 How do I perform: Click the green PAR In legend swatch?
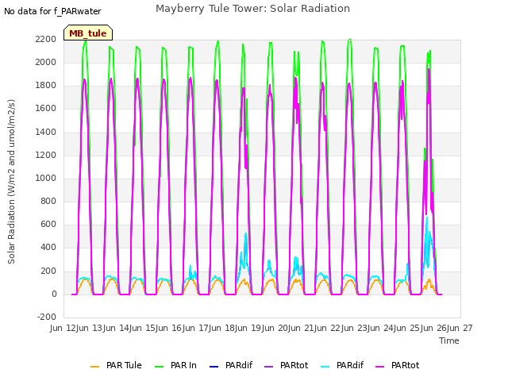(160, 367)
